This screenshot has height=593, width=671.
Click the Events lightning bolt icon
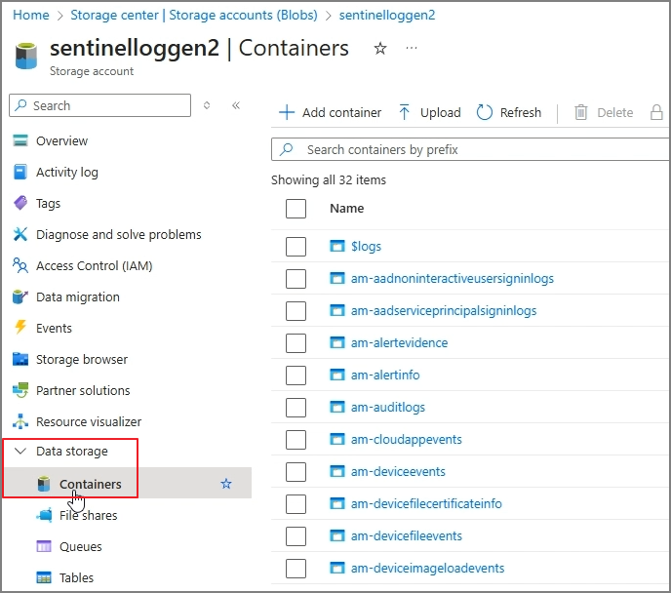[x=20, y=328]
